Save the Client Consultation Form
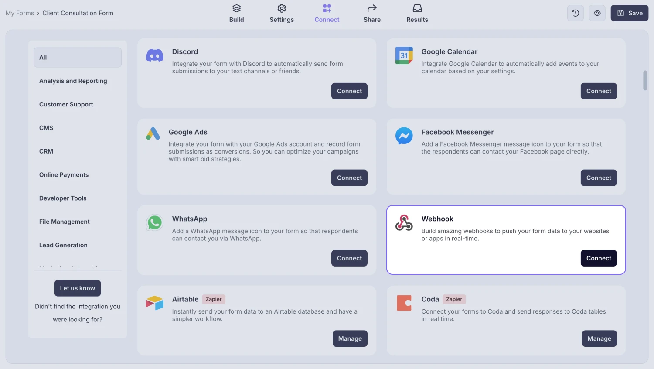 (629, 13)
